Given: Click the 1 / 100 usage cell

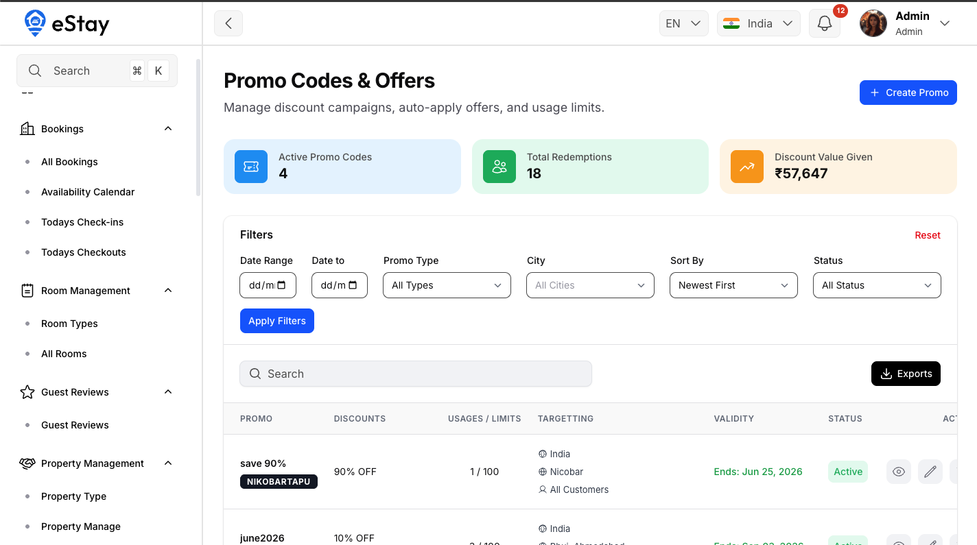Looking at the screenshot, I should point(484,472).
